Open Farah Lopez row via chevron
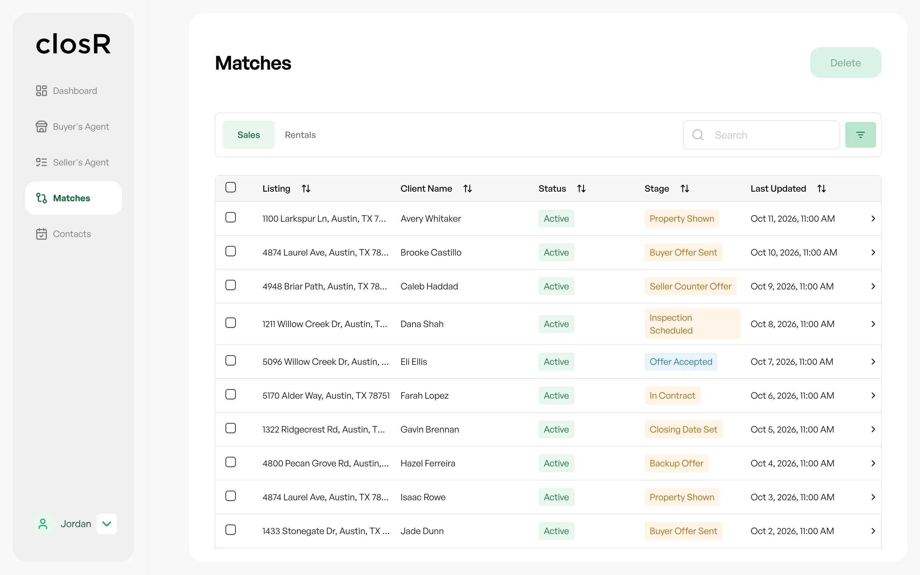The height and width of the screenshot is (575, 920). [873, 395]
